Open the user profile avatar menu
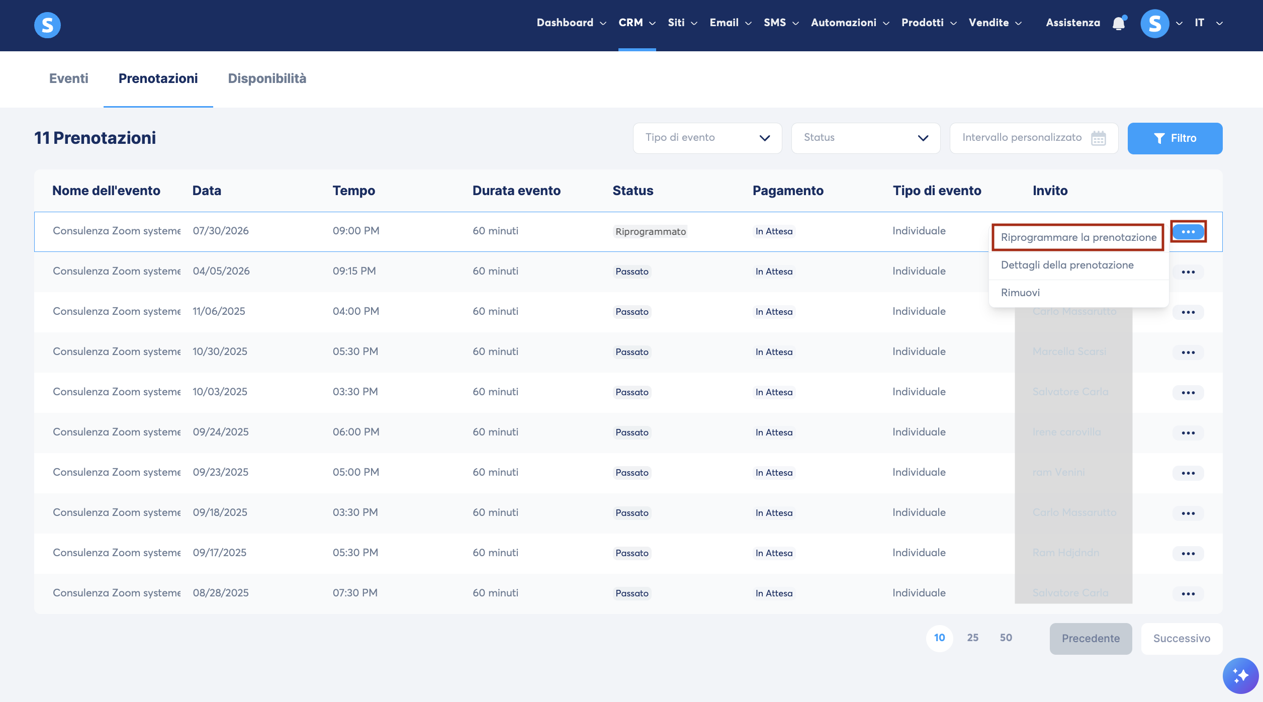1263x702 pixels. [1155, 23]
